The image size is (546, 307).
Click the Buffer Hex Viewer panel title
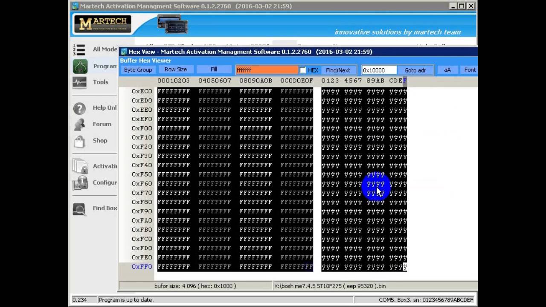point(145,61)
